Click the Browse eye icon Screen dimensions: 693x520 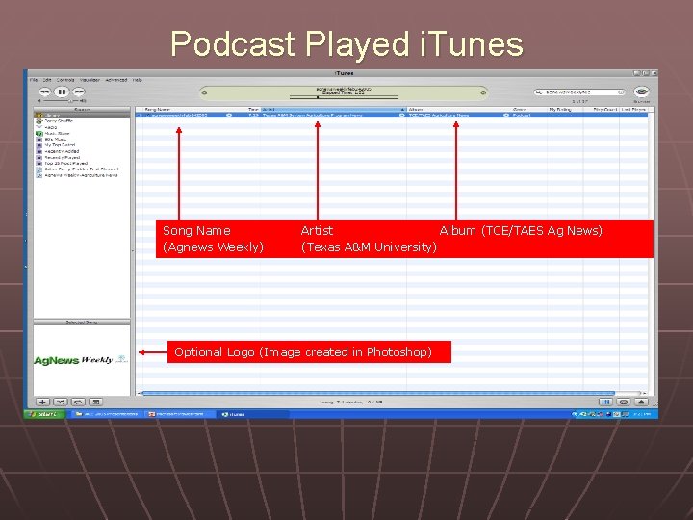click(641, 91)
